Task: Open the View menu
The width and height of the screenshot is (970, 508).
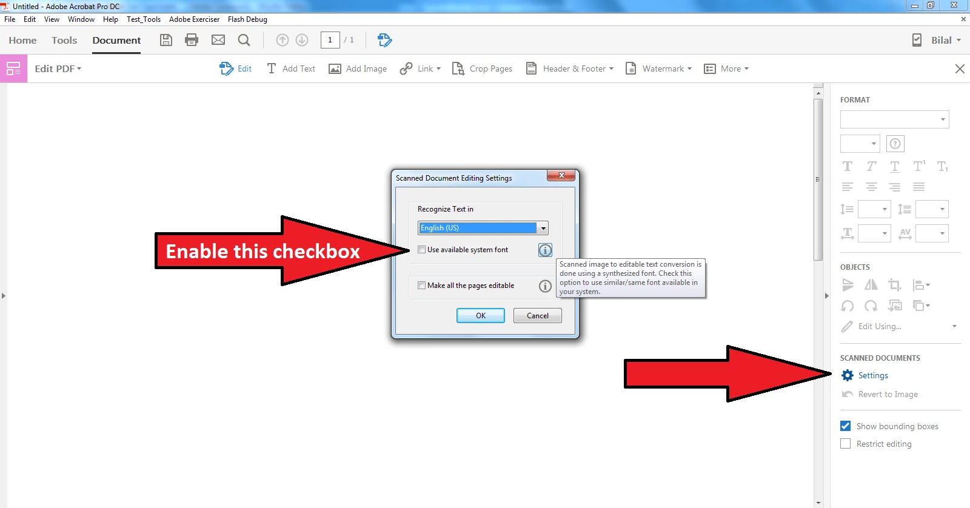Action: 52,19
